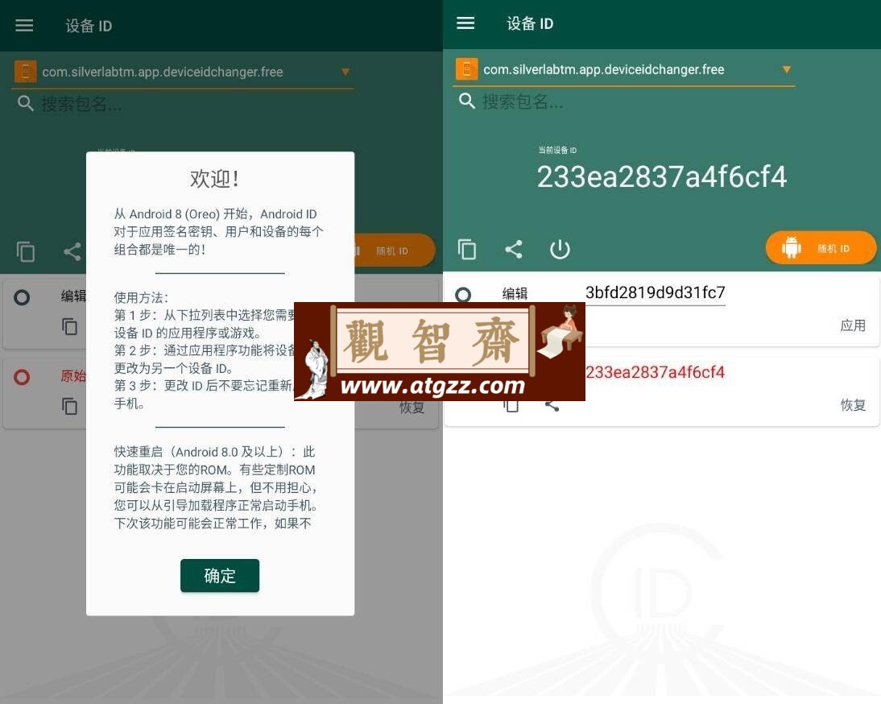The height and width of the screenshot is (704, 881).
Task: Expand package dropdown arrow in right screen
Action: pyautogui.click(x=787, y=69)
